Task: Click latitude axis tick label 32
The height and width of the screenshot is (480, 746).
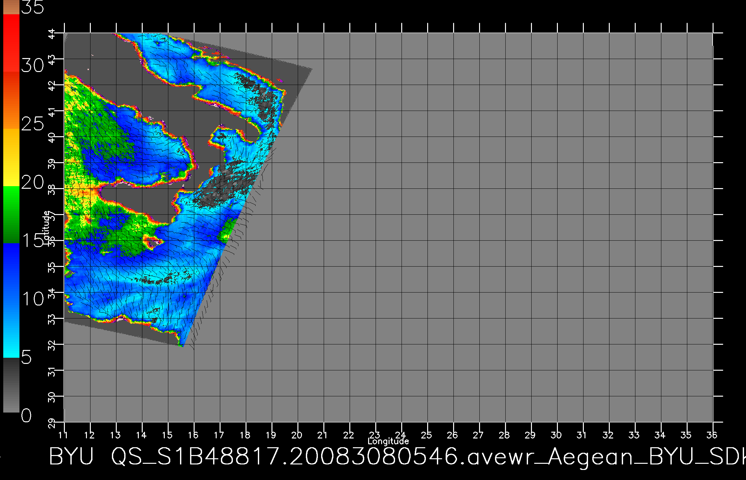Action: pos(52,345)
